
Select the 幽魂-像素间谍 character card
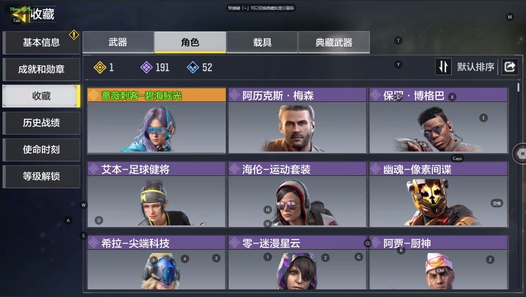coord(438,194)
